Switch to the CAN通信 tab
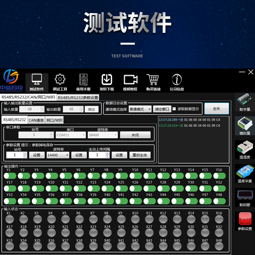 pyautogui.click(x=36, y=120)
